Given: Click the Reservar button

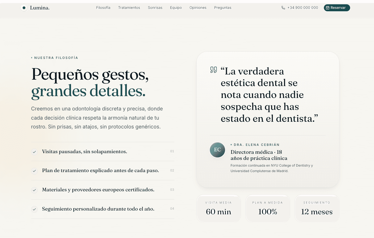Looking at the screenshot, I should pyautogui.click(x=337, y=8).
